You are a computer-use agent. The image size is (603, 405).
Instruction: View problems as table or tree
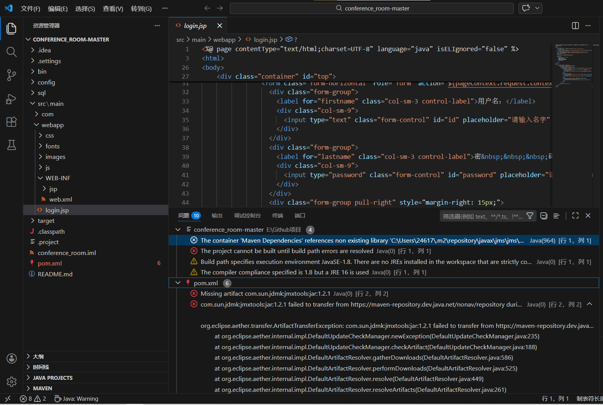(556, 216)
